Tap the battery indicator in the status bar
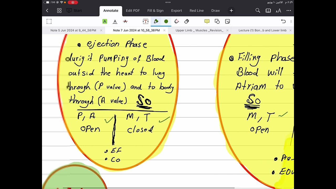This screenshot has width=336, height=189. click(46, 2)
